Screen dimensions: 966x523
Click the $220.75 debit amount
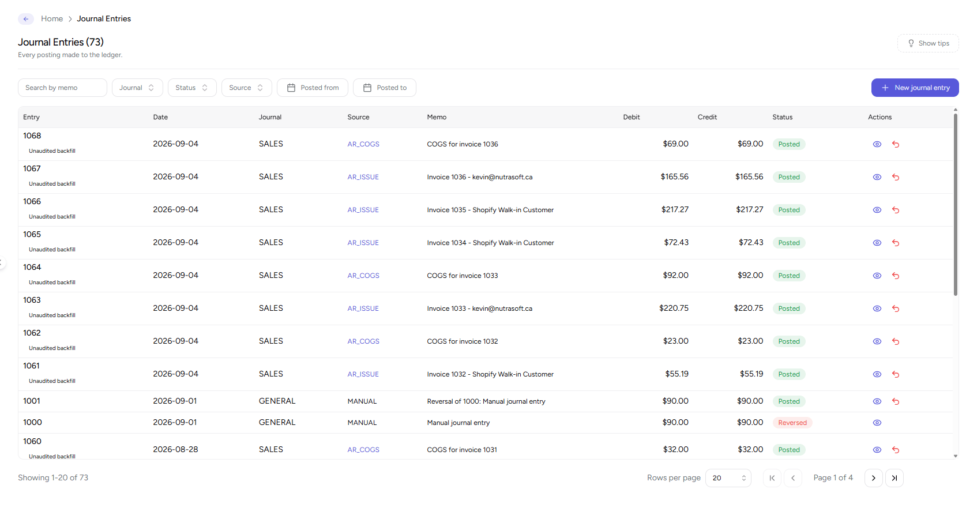(x=674, y=308)
